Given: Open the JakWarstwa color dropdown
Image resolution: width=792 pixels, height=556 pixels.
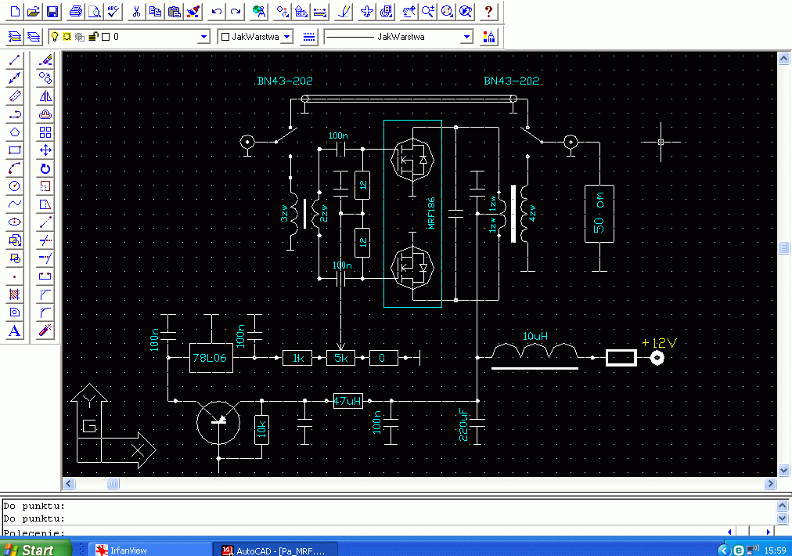Looking at the screenshot, I should [x=286, y=37].
